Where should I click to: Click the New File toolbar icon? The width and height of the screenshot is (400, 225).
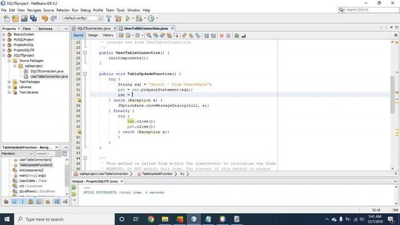click(7, 18)
